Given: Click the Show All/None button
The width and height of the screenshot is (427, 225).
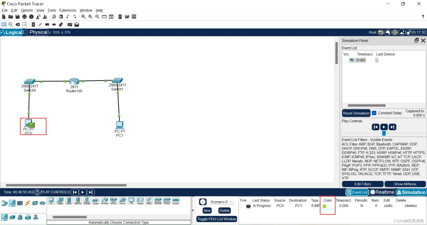Looking at the screenshot, I should pos(405,184).
